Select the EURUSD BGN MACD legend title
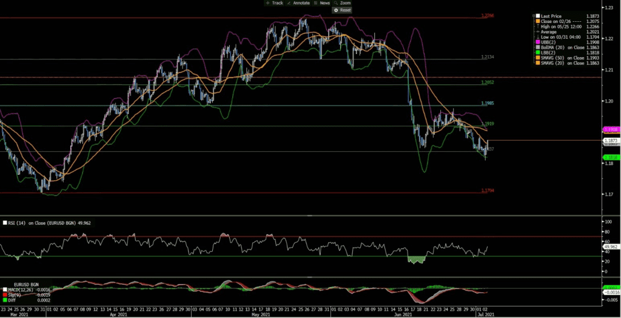Image resolution: width=621 pixels, height=318 pixels. point(26,285)
